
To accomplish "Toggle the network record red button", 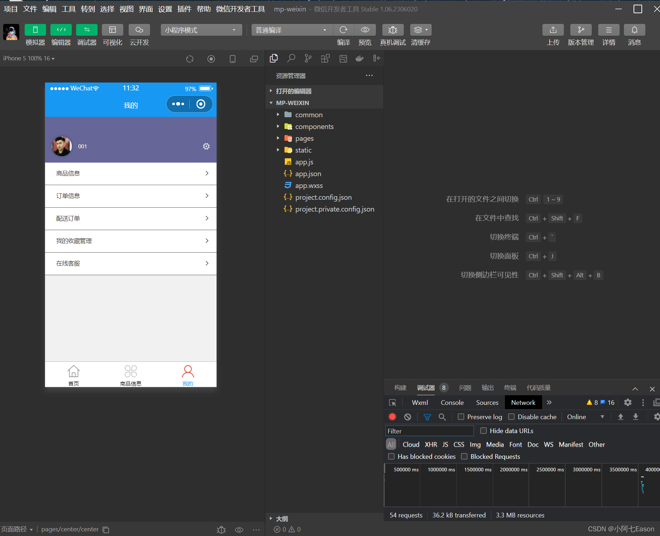I will (x=392, y=417).
